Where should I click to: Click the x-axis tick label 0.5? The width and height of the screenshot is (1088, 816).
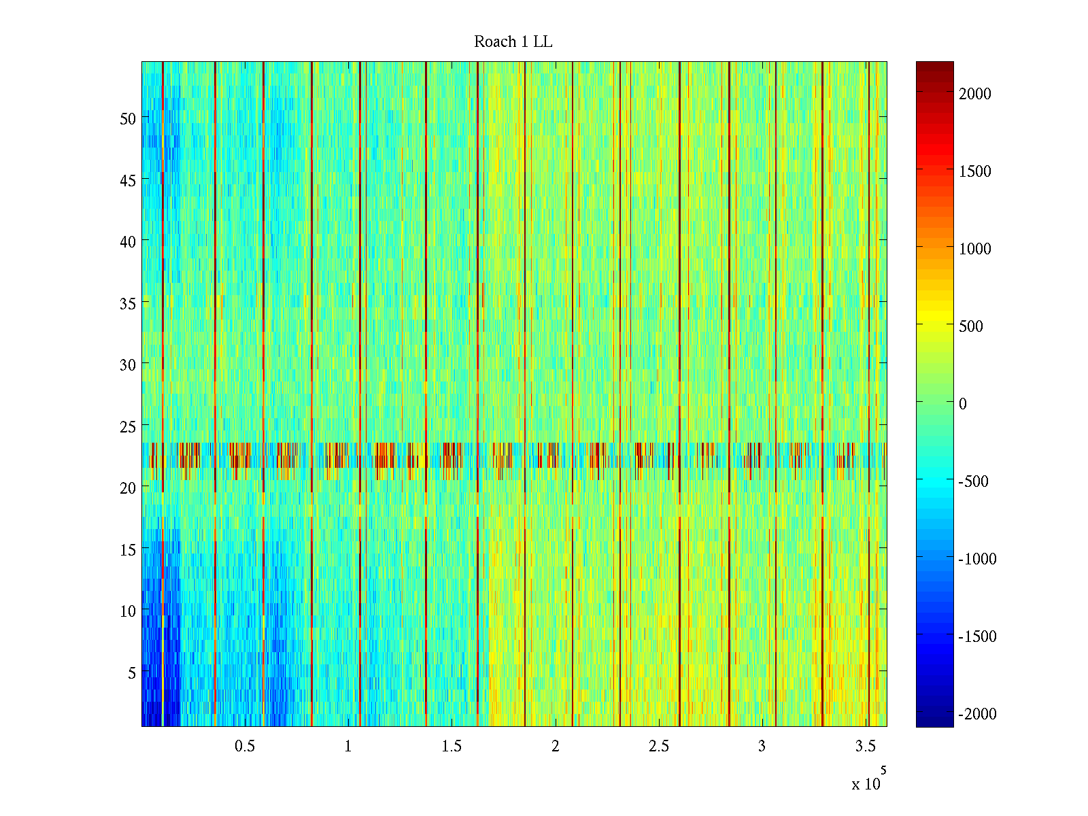coord(245,747)
